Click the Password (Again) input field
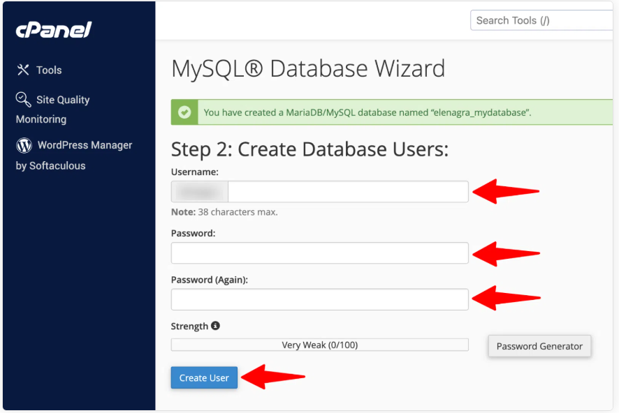The image size is (619, 413). [320, 299]
